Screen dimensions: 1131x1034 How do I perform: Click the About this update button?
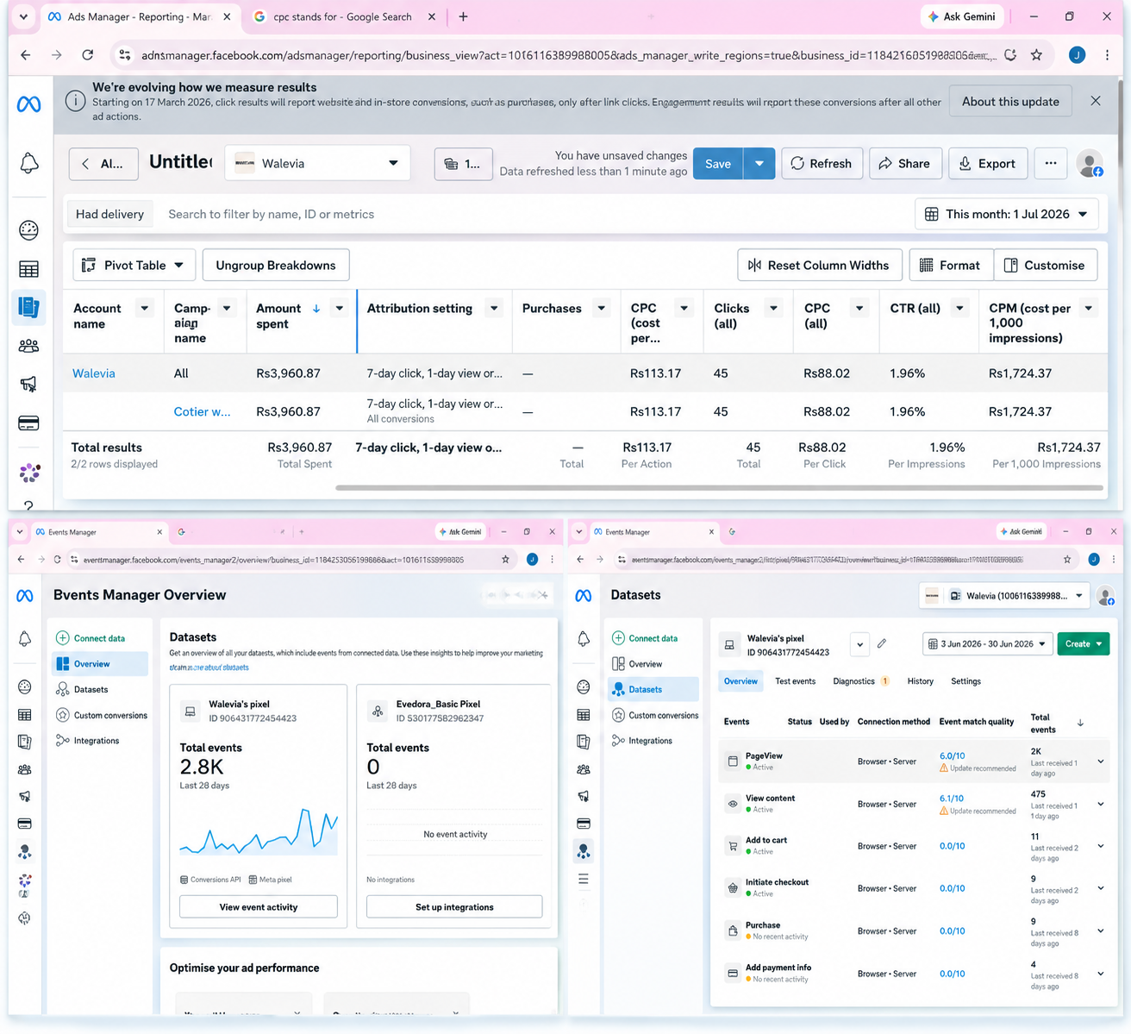[1010, 101]
